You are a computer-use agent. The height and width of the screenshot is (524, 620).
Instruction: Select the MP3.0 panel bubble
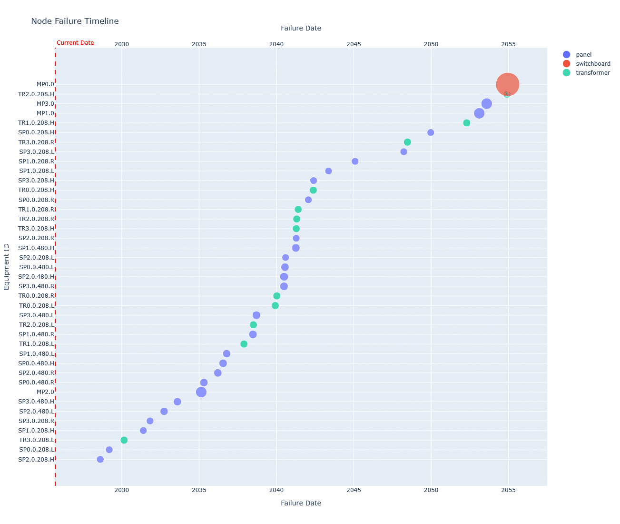point(486,104)
